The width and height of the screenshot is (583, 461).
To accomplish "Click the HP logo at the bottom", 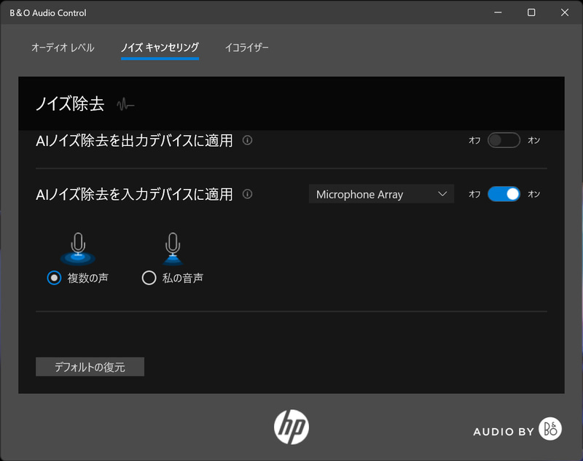I will [x=290, y=427].
